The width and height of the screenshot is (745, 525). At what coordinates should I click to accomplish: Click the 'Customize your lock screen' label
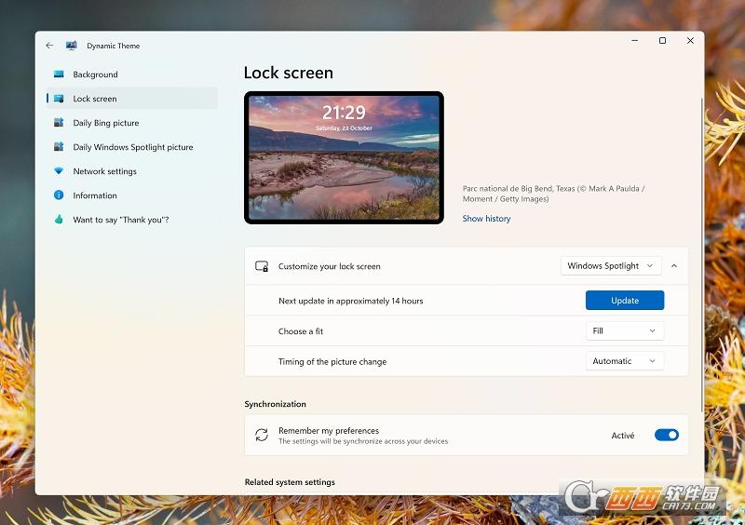click(330, 266)
